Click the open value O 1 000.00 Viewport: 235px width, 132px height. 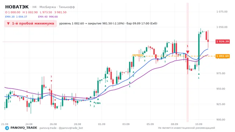pos(12,12)
